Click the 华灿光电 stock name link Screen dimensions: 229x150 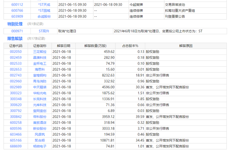40,93
